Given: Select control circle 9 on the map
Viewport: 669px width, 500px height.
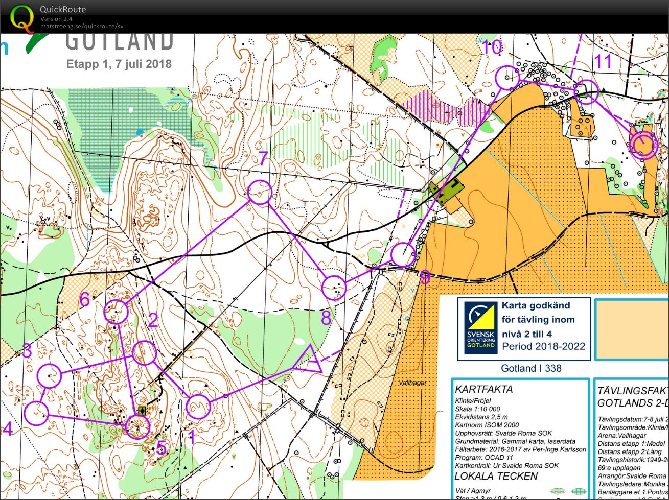Looking at the screenshot, I should (x=404, y=255).
